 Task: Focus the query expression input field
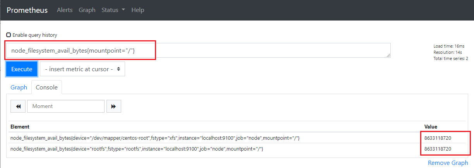(x=197, y=50)
